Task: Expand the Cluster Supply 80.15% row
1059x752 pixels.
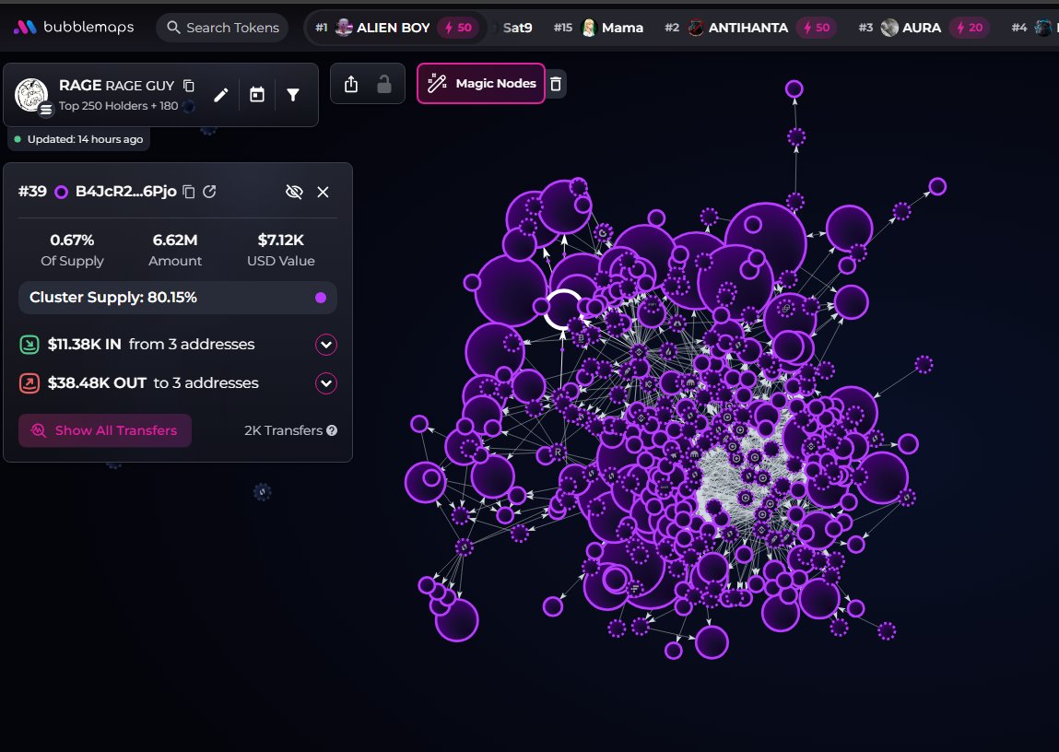Action: click(x=178, y=298)
